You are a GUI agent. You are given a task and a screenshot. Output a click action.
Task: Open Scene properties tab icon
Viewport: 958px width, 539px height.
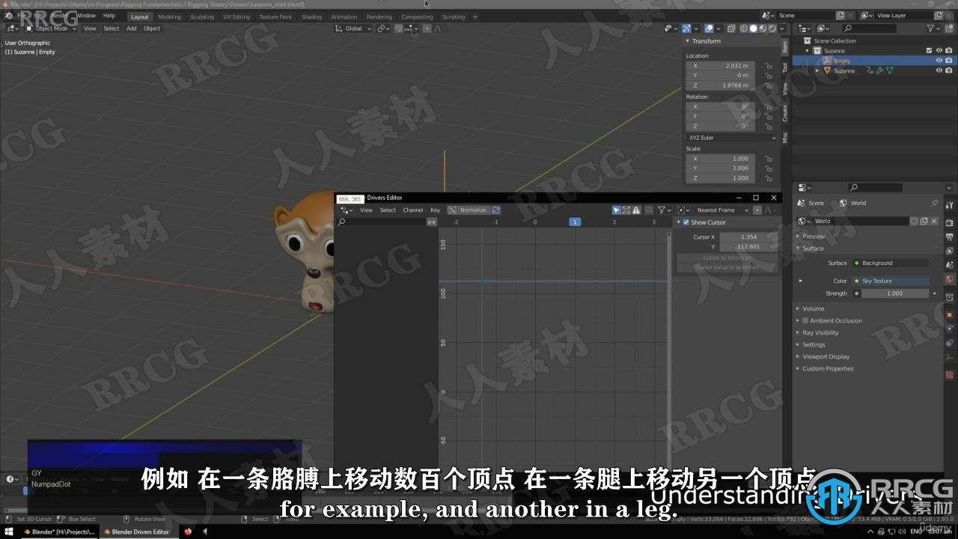[x=950, y=265]
